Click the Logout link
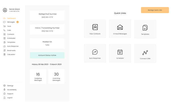Image resolution: width=171 pixels, height=107 pixels. pyautogui.click(x=8, y=98)
